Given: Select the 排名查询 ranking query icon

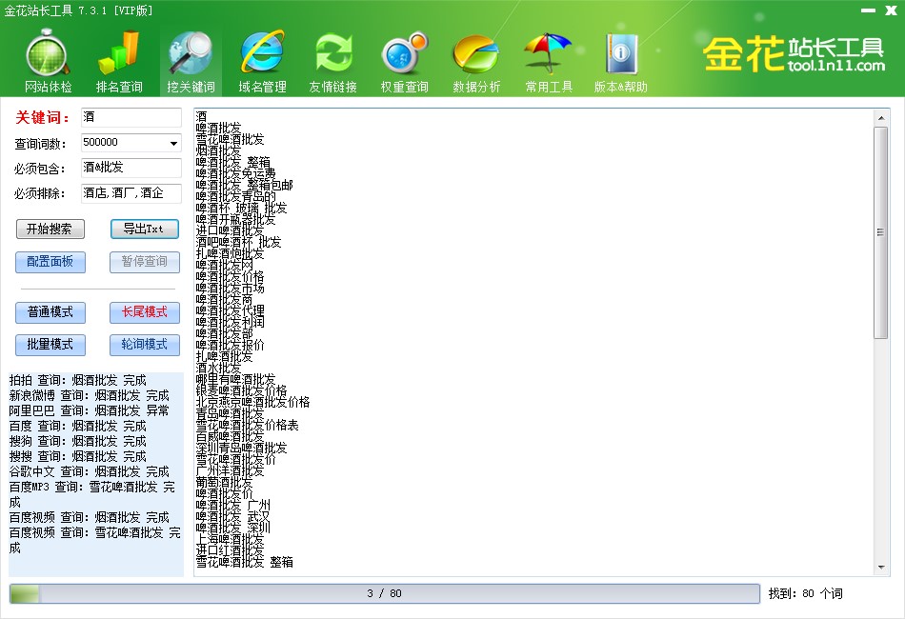Looking at the screenshot, I should (x=118, y=60).
